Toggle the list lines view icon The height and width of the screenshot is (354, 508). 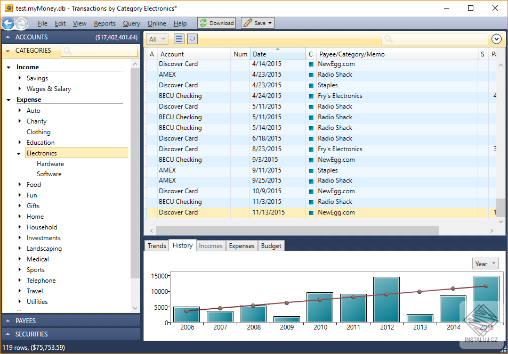[x=179, y=39]
